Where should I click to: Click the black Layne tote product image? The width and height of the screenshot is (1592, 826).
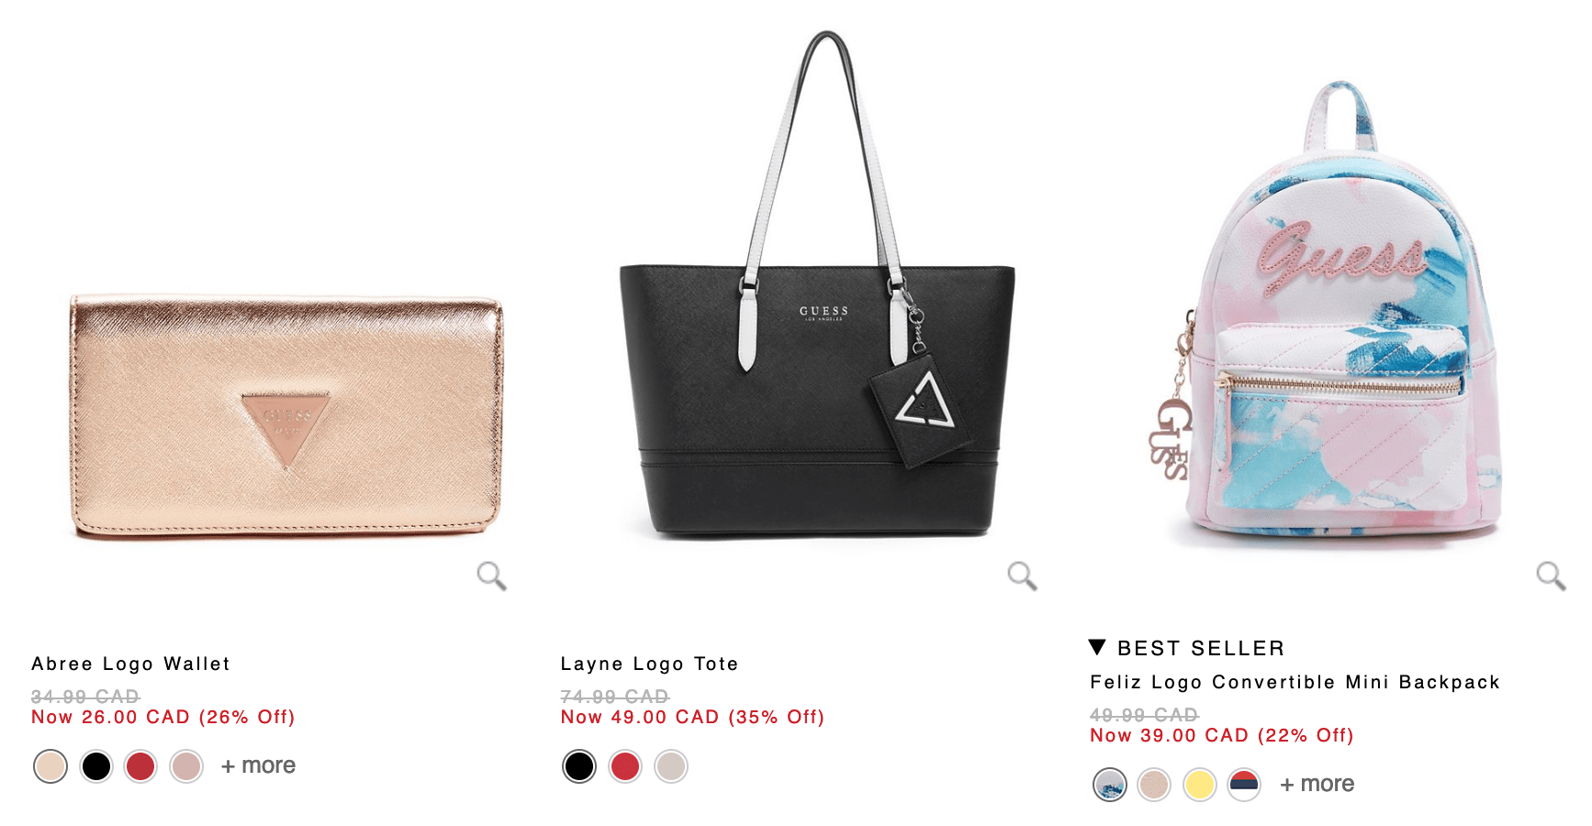pos(817,286)
